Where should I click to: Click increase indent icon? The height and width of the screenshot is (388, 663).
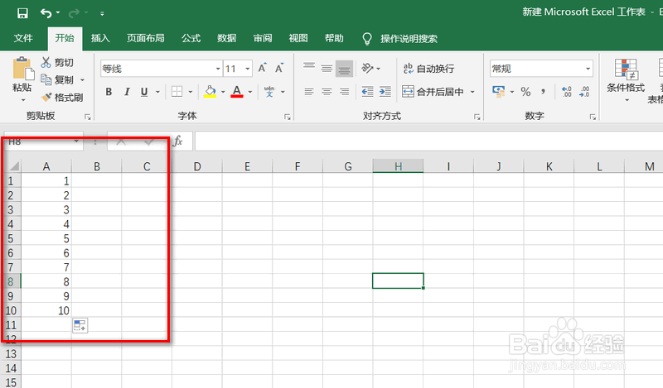385,92
